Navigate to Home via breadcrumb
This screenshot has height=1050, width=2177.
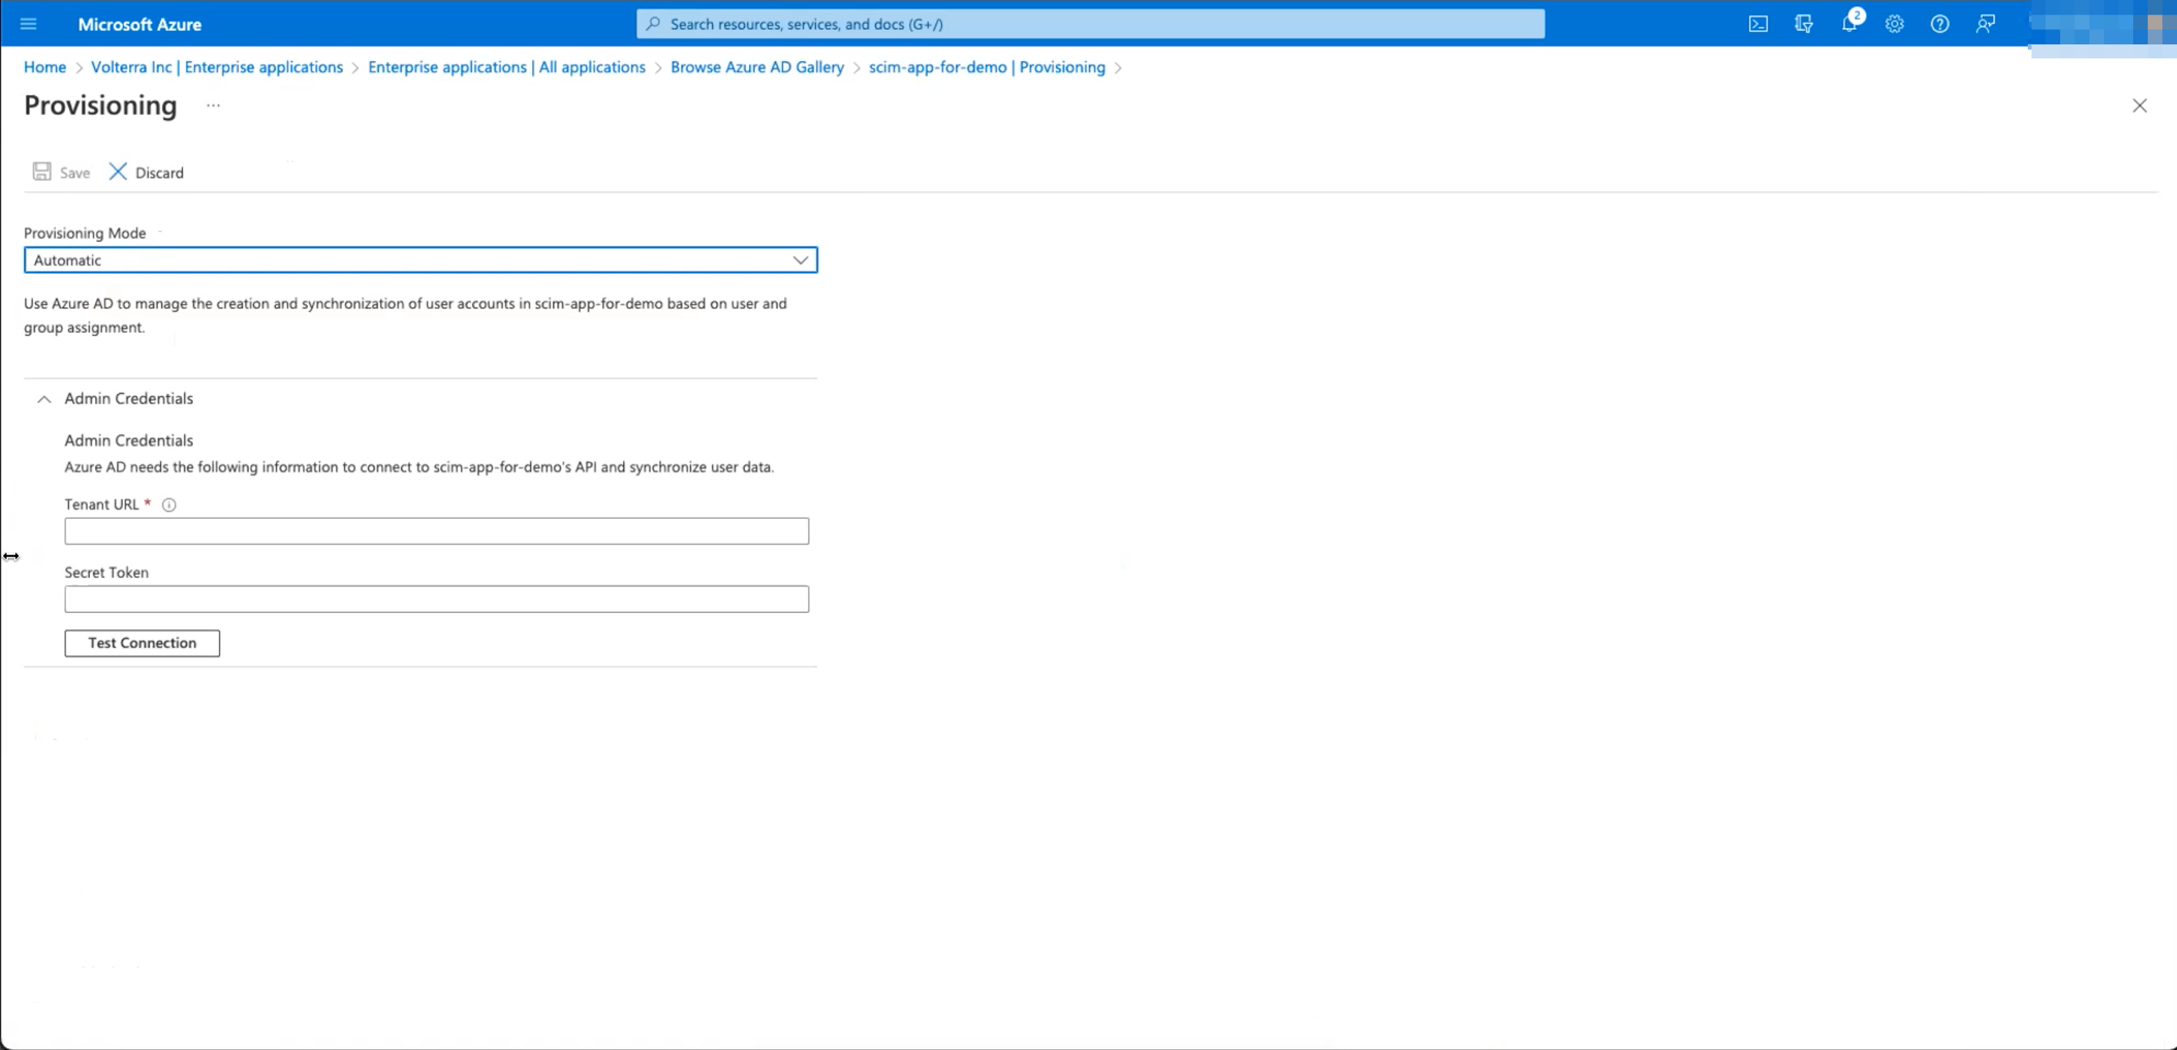[x=44, y=67]
